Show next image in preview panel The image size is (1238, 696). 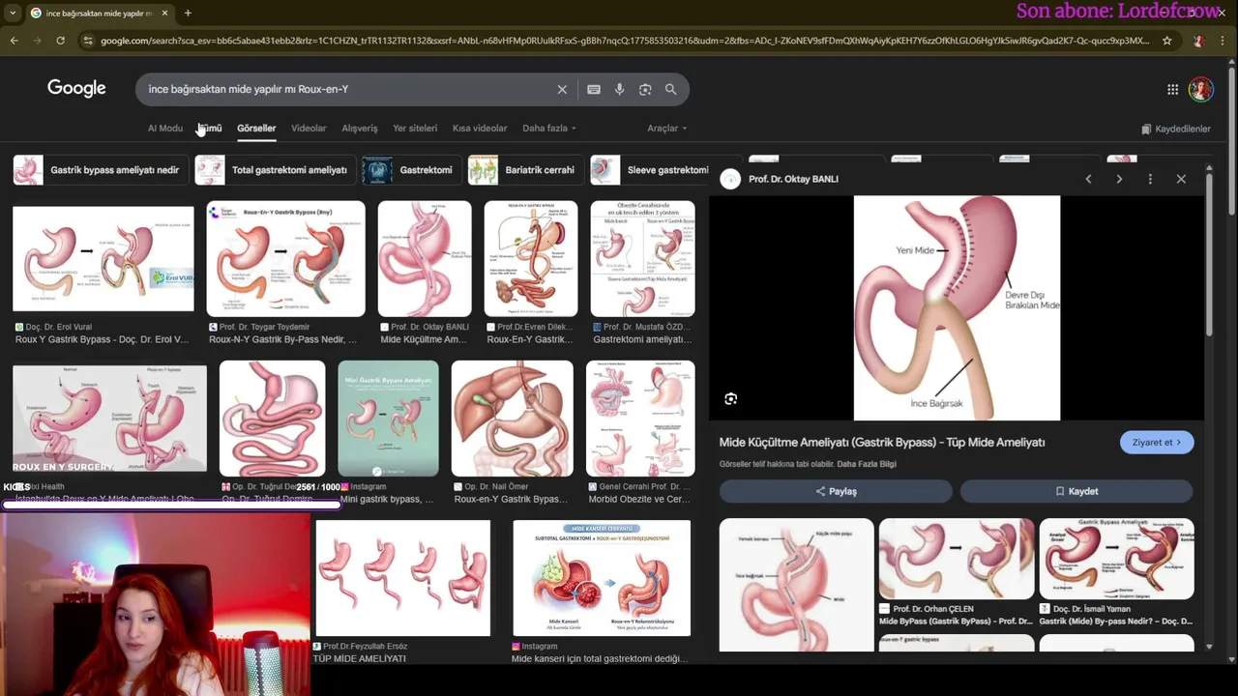pyautogui.click(x=1119, y=179)
